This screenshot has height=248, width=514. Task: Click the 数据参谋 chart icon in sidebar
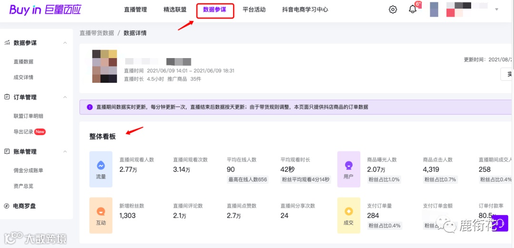[7, 43]
